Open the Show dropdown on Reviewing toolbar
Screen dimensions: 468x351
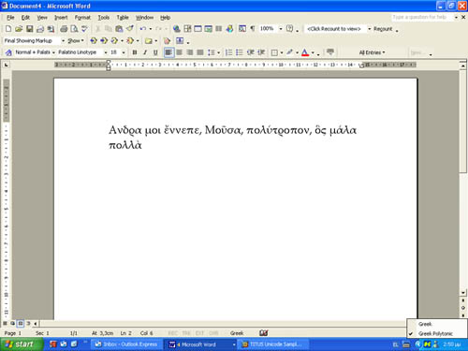pos(76,41)
